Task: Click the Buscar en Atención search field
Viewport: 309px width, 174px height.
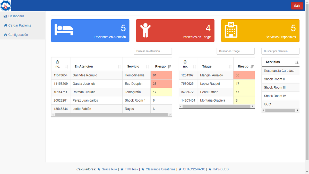Action: (x=153, y=51)
